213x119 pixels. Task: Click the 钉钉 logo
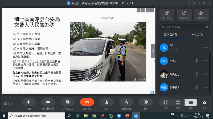(9, 104)
